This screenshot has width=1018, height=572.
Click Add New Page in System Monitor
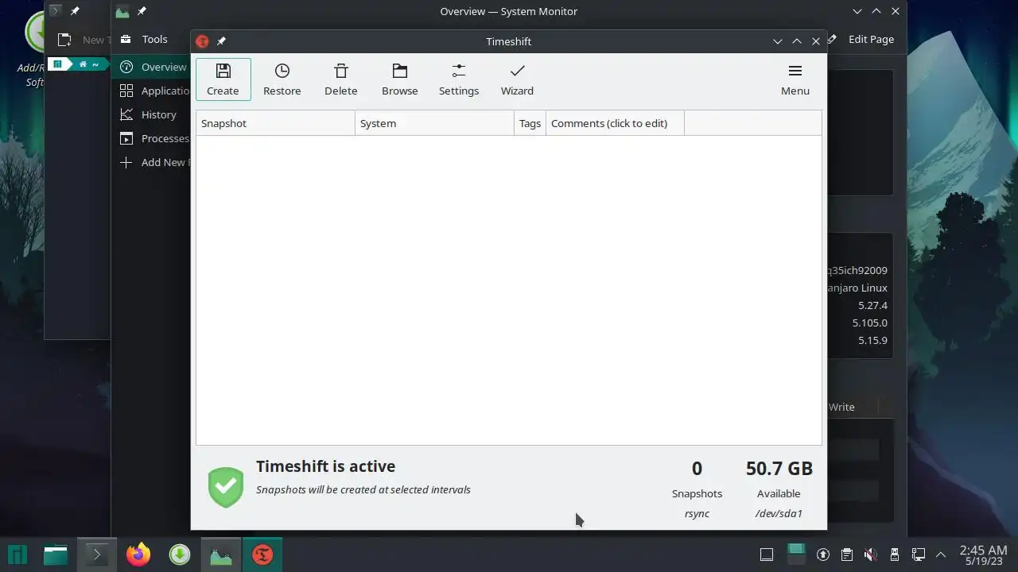(x=151, y=162)
